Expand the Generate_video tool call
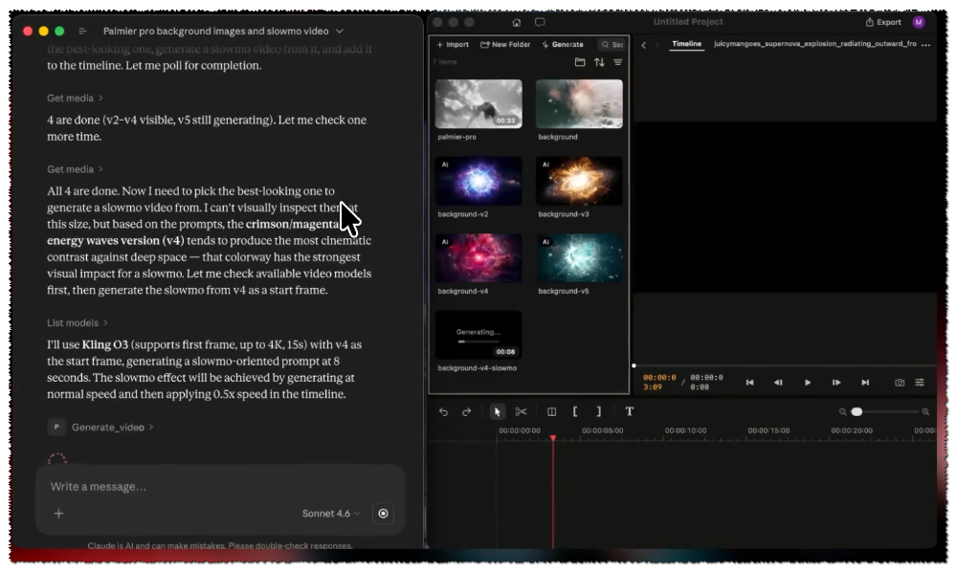957x572 pixels. coord(108,427)
